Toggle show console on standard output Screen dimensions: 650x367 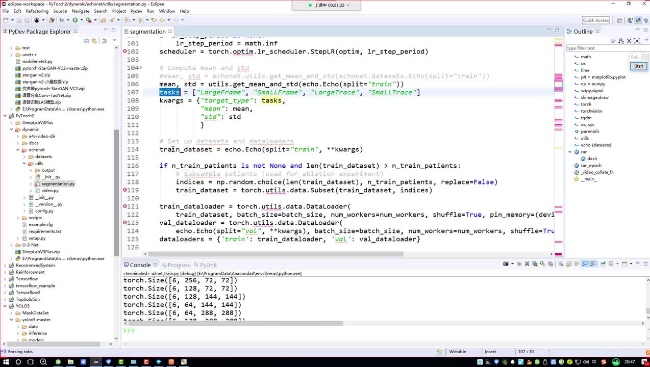click(x=585, y=264)
